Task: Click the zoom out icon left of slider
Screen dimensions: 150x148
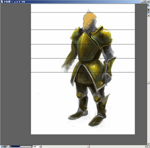Action: click(10, 146)
